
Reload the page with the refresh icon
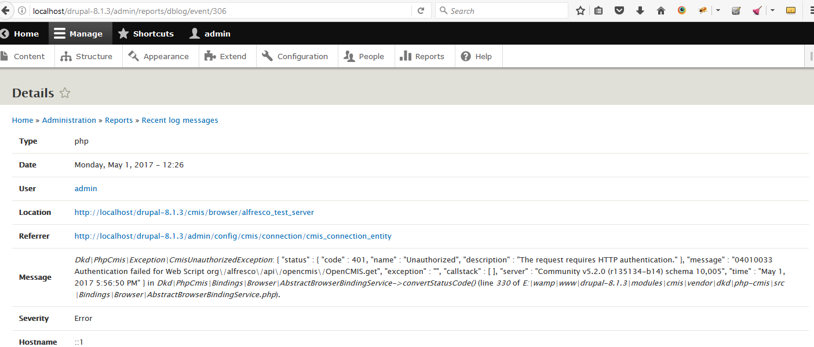(x=421, y=10)
